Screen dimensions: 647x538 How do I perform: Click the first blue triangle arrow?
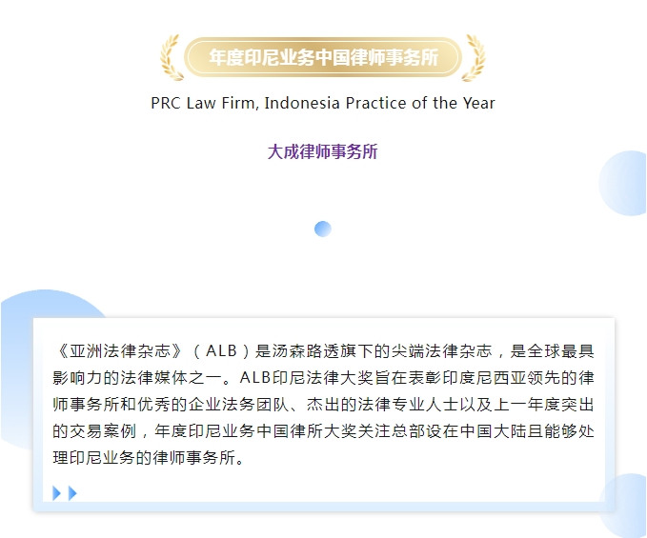56,493
